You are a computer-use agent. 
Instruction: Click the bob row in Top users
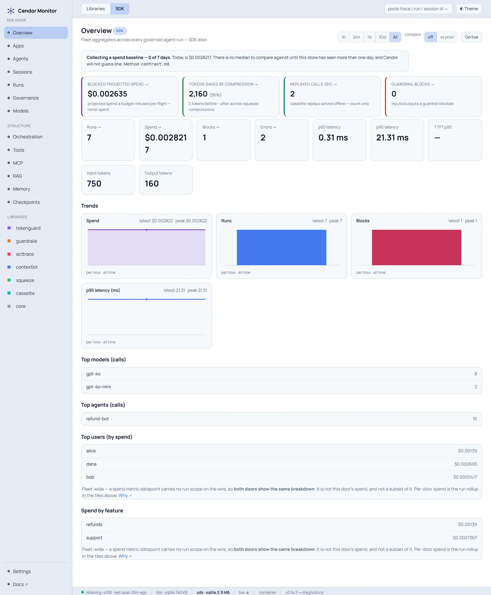[x=282, y=477]
